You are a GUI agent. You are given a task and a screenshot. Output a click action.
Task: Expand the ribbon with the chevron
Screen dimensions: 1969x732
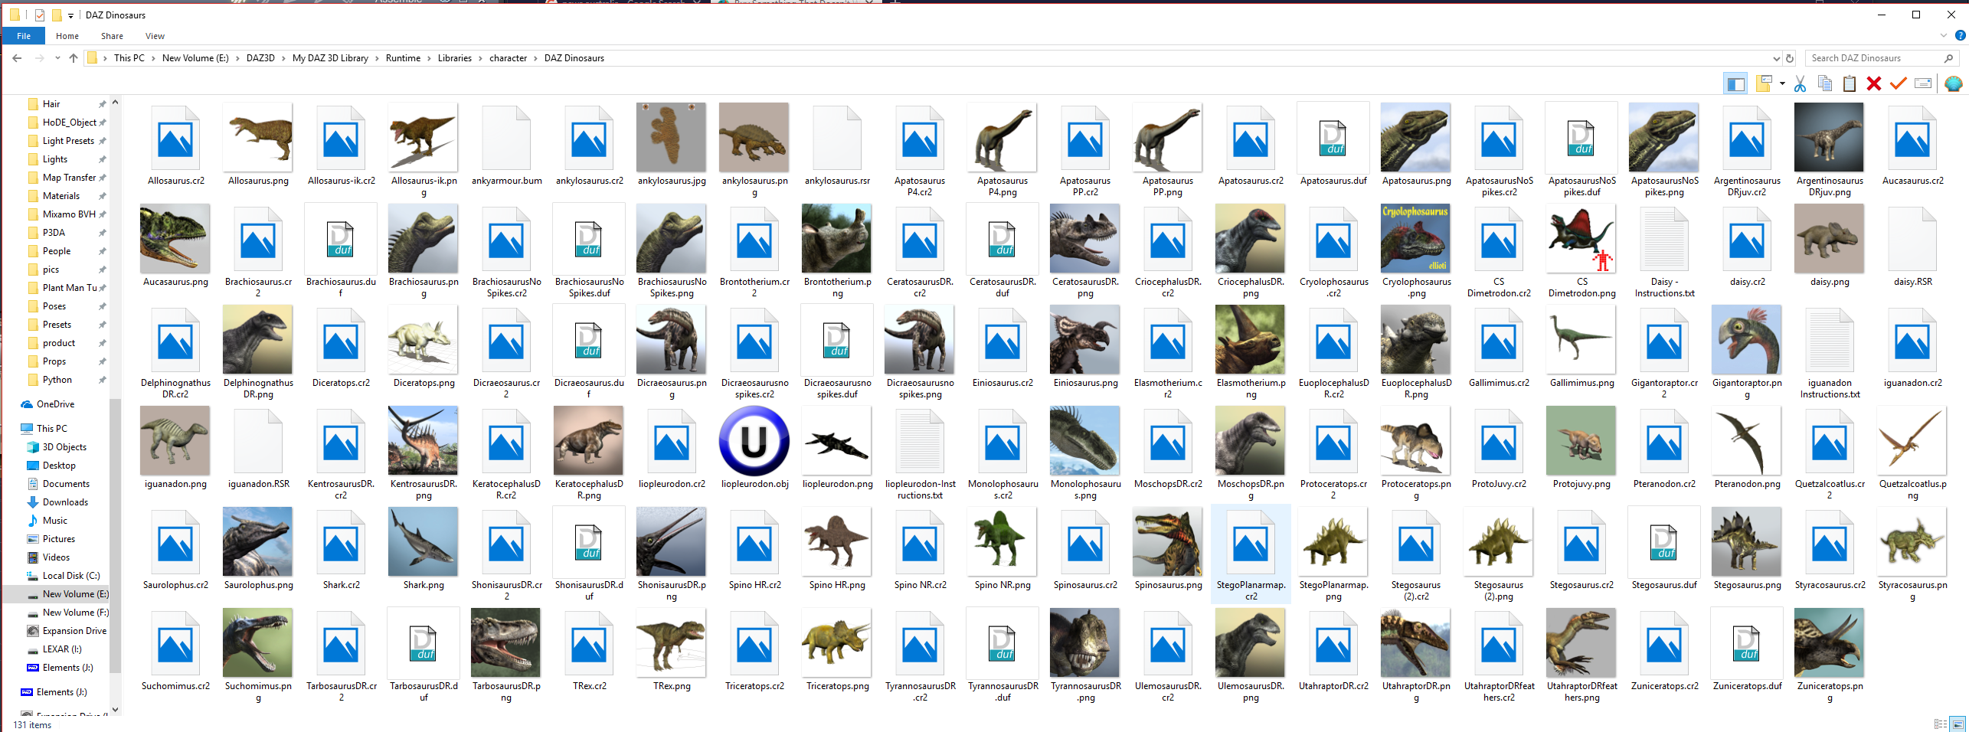pos(1944,35)
